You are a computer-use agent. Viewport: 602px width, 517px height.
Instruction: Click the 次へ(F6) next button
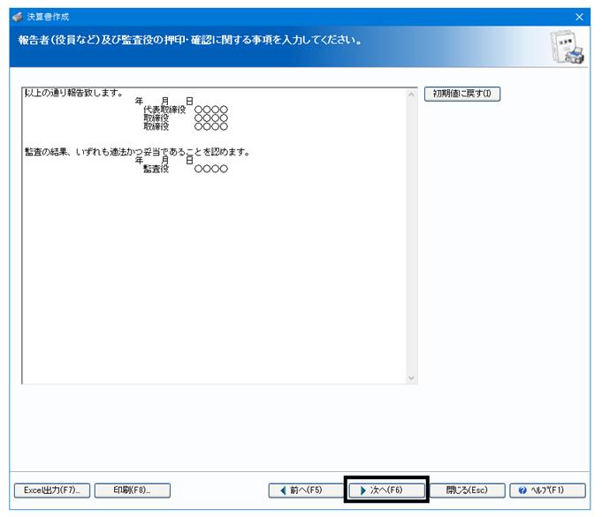[x=386, y=490]
